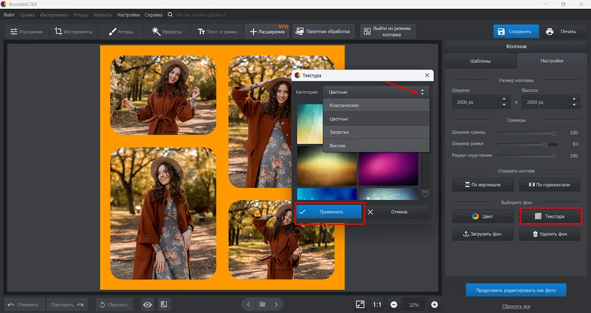Open the Настройки menu
Image resolution: width=591 pixels, height=313 pixels.
tap(128, 15)
